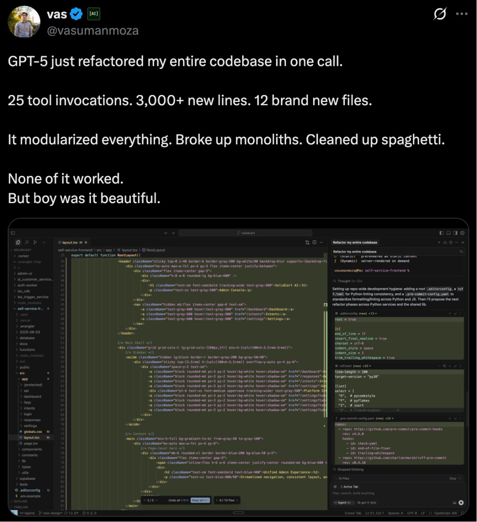477x522 pixels.
Task: Select the Refactor my entire codebase chat tab
Action: point(355,242)
